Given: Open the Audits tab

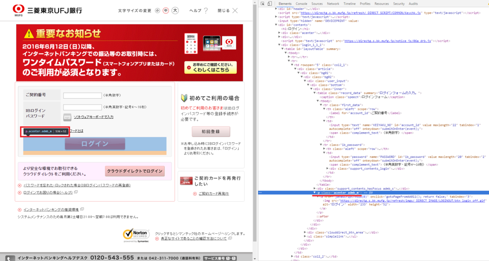Looking at the screenshot, I should click(413, 4).
